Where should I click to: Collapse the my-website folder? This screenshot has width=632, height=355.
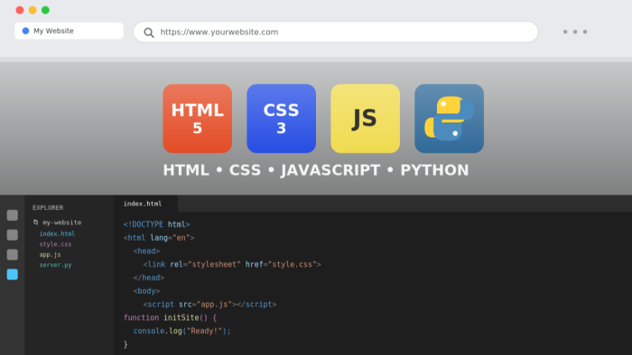pos(57,223)
